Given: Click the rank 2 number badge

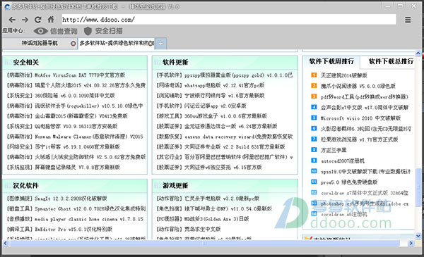Looking at the screenshot, I should tap(314, 86).
